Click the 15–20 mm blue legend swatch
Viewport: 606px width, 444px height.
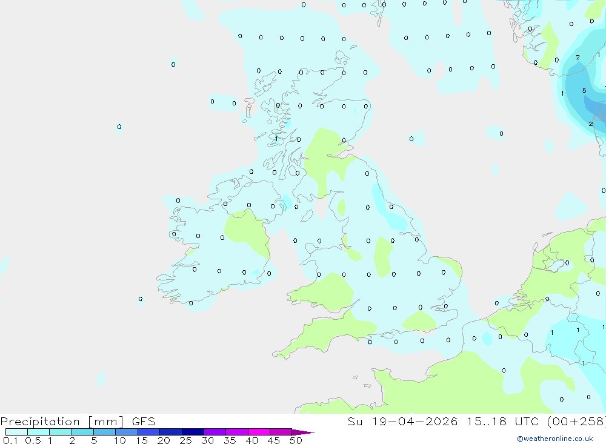148,432
